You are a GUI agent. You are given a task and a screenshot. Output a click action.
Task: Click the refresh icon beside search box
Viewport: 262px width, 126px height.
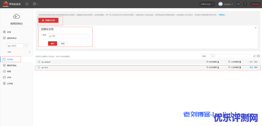coord(258,56)
